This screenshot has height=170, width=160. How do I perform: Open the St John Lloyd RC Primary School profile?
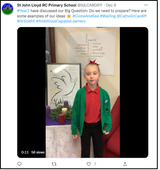pyautogui.click(x=47, y=5)
